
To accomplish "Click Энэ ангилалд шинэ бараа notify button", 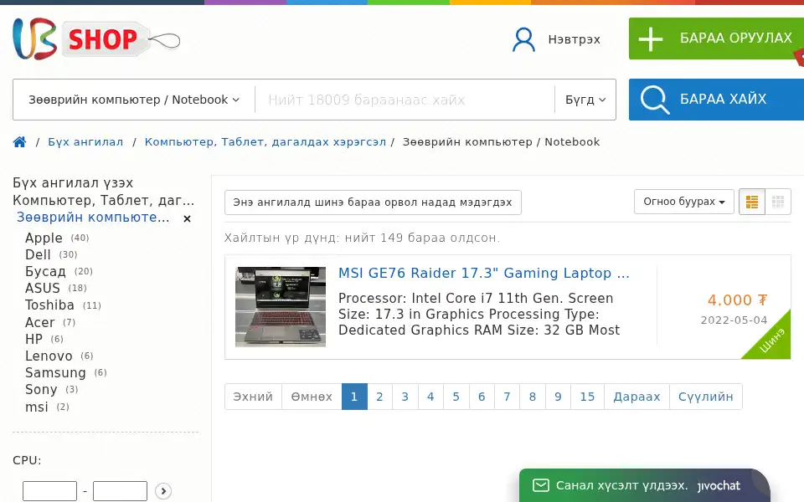I will 373,202.
